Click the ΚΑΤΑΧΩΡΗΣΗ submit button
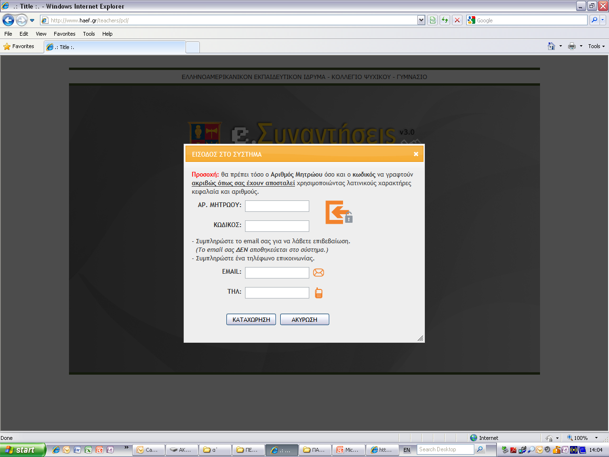609x457 pixels. click(251, 319)
